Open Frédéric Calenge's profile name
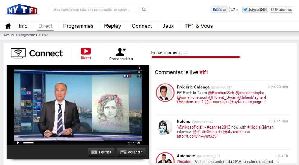Screen dimensions: 299x165 [x=193, y=87]
